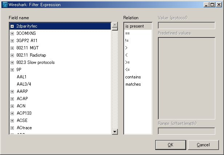Image resolution: width=224 pixels, height=155 pixels.
Task: Expand the ACP133 protocol node
Action: coord(12,113)
